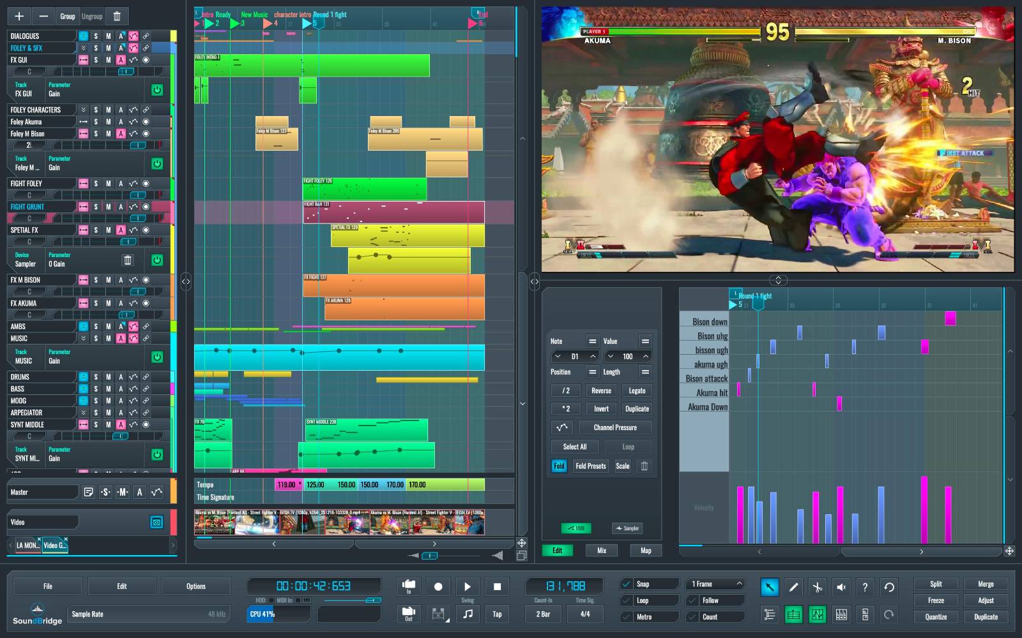This screenshot has height=638, width=1022.
Task: Toggle the Snap checkbox
Action: 626,584
